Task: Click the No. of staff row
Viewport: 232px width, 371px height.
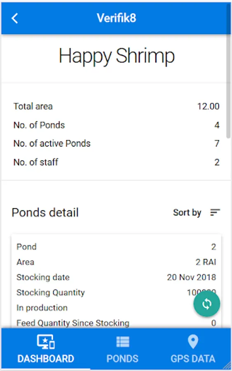Action: coord(116,162)
